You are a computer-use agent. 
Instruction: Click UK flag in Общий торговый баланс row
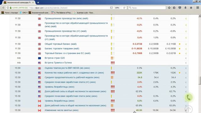coord(40,44)
